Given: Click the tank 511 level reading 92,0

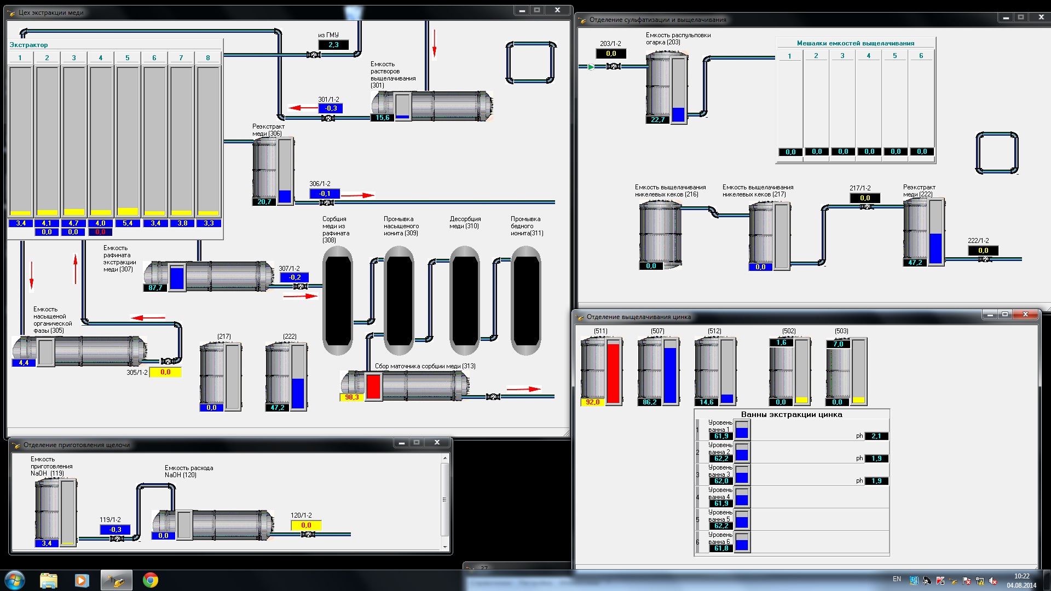Looking at the screenshot, I should (592, 402).
